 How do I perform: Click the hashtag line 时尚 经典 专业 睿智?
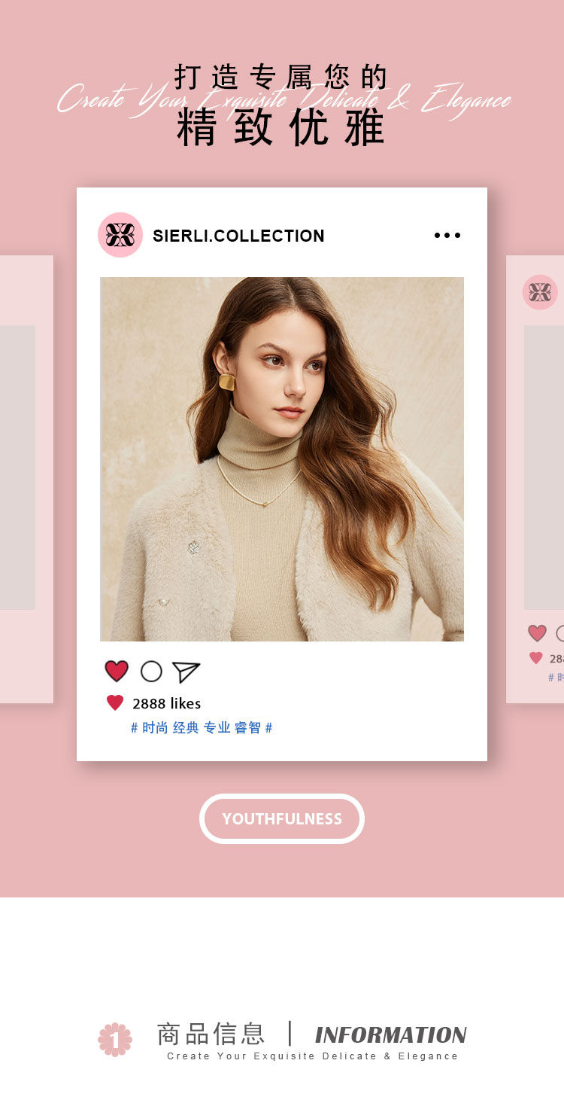[x=202, y=727]
